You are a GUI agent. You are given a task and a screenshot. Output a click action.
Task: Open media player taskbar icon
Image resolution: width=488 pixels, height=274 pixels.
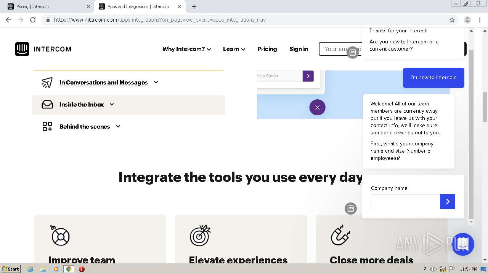pos(56,269)
